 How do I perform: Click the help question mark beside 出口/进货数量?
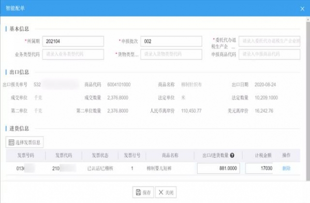pyautogui.click(x=232, y=155)
